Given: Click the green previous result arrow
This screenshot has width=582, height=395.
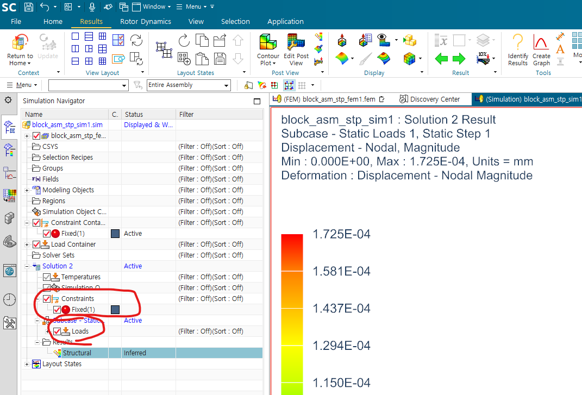Looking at the screenshot, I should tap(441, 59).
